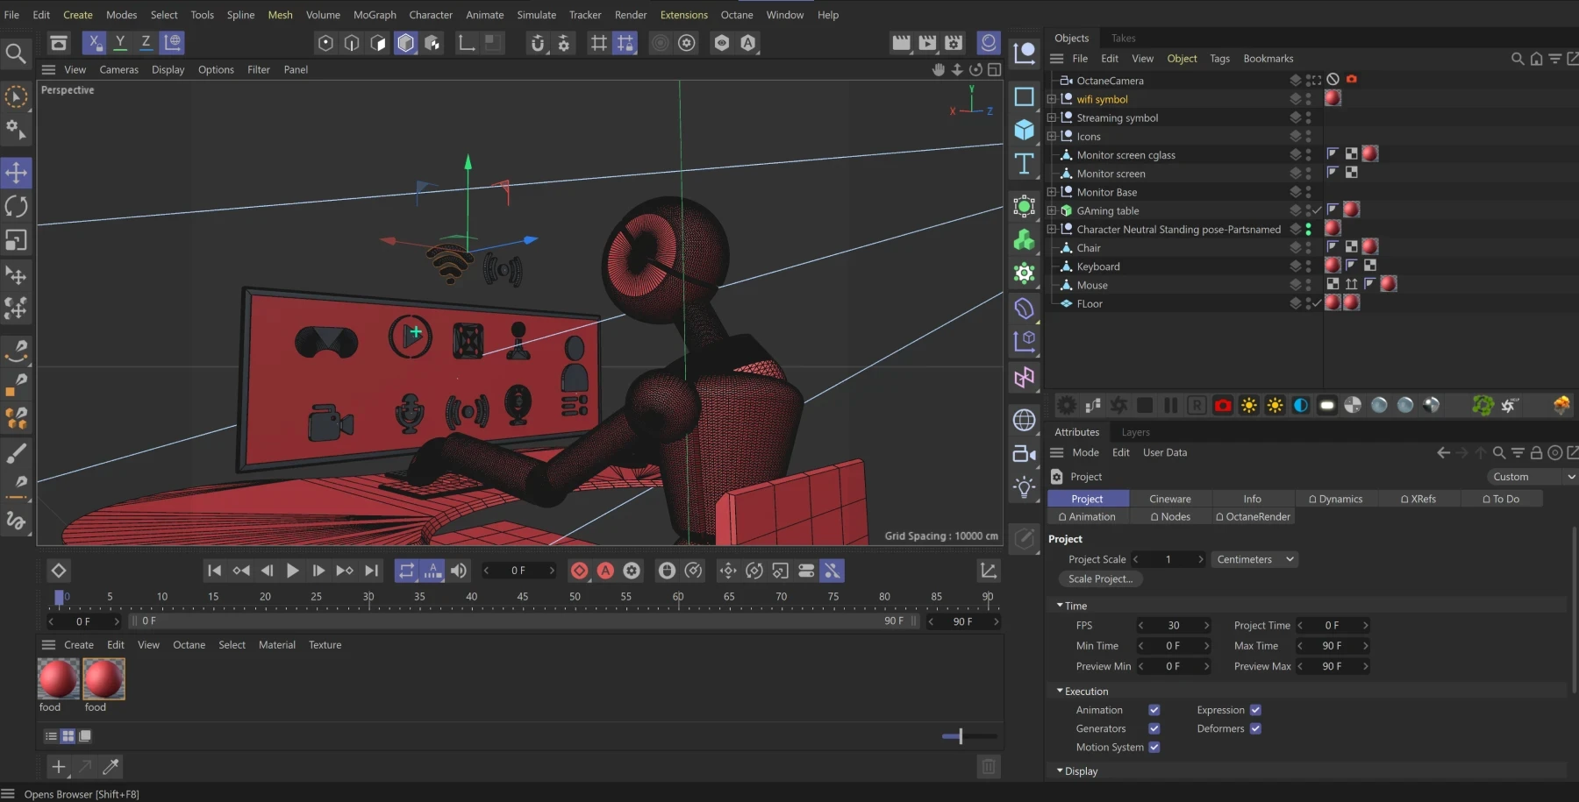Uncheck the Animation execution checkbox
The image size is (1579, 802).
pyautogui.click(x=1154, y=710)
